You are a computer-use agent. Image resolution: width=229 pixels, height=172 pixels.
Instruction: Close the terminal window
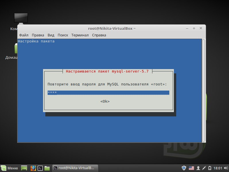click(201, 28)
